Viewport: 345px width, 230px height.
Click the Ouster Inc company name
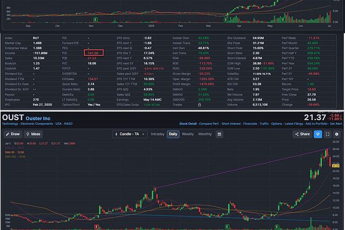point(38,118)
